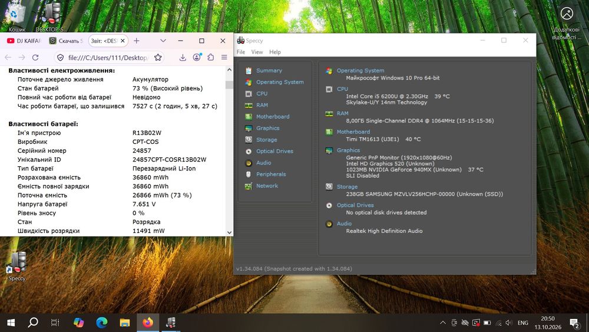Open Speccy File menu
The image size is (589, 332).
(241, 52)
